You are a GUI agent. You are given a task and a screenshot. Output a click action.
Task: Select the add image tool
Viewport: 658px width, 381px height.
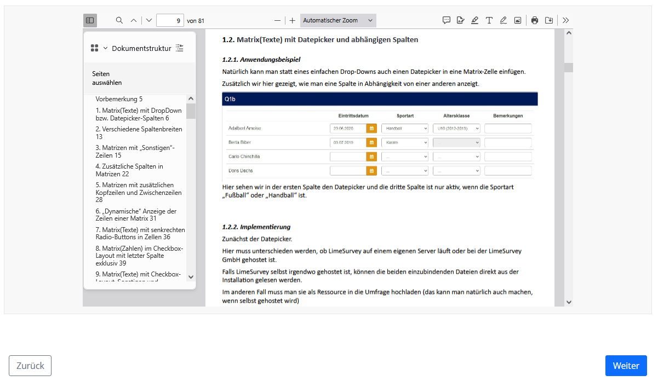518,20
